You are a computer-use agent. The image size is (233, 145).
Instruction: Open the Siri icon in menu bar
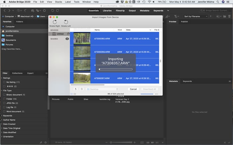pyautogui.click(x=223, y=2)
